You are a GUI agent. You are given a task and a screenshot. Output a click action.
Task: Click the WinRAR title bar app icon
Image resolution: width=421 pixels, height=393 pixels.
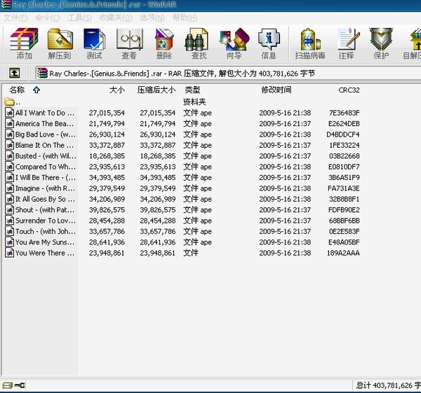coord(6,5)
